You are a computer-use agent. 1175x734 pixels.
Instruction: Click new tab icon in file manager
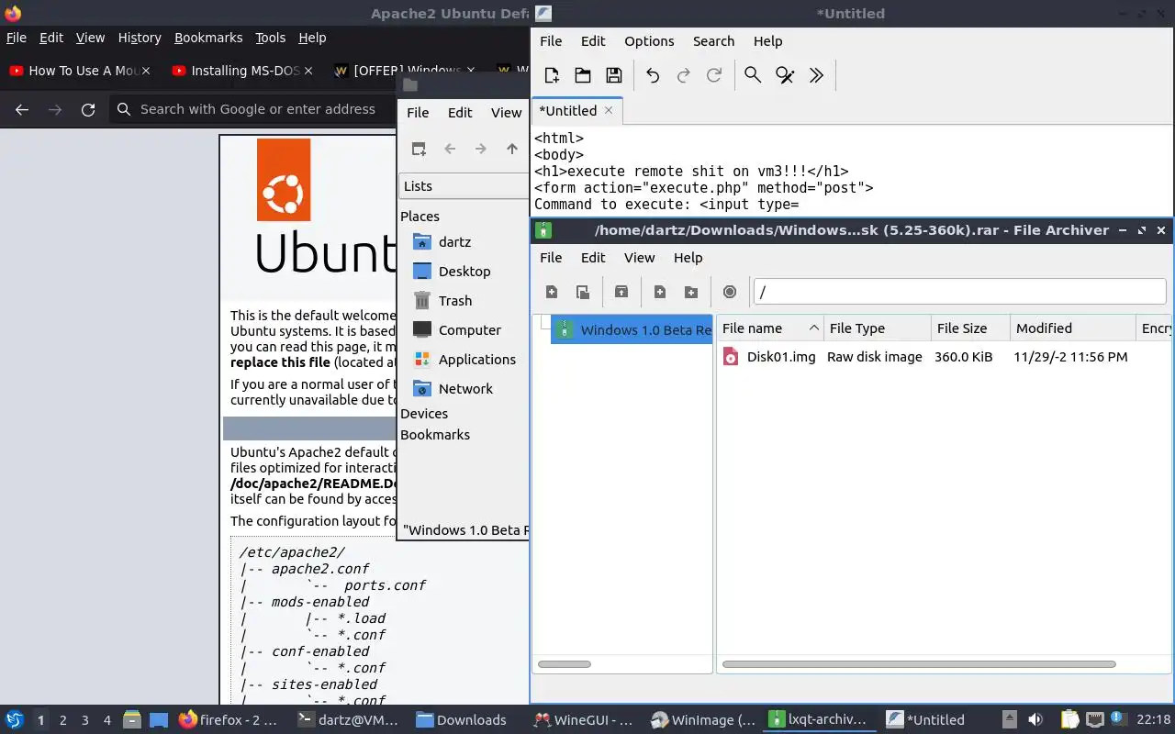pos(419,149)
